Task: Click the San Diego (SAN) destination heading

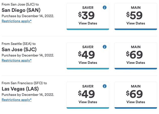Action: click(21, 10)
